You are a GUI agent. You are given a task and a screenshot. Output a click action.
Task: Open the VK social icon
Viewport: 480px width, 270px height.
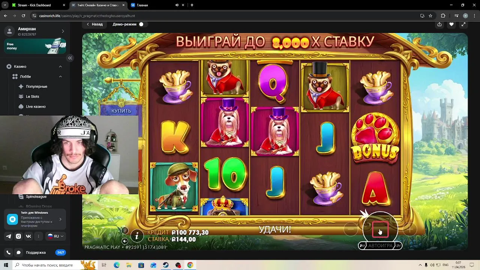click(x=28, y=236)
